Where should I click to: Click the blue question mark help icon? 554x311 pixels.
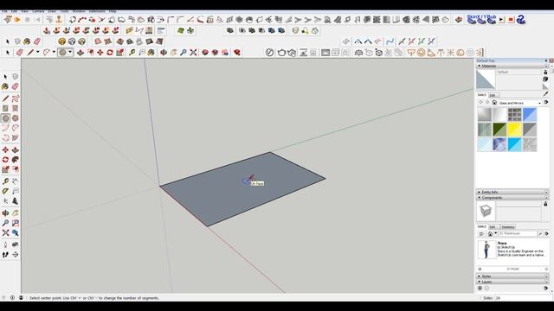pos(520,20)
